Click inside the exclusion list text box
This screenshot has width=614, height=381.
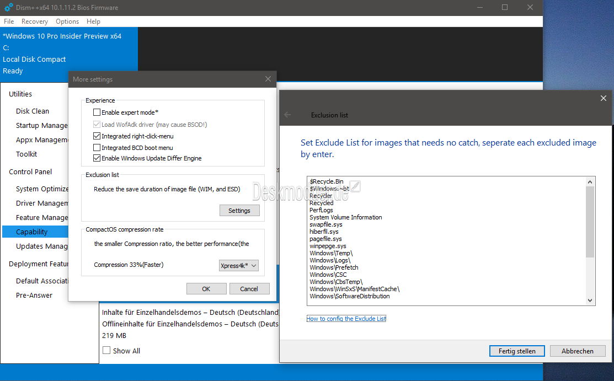(451, 241)
